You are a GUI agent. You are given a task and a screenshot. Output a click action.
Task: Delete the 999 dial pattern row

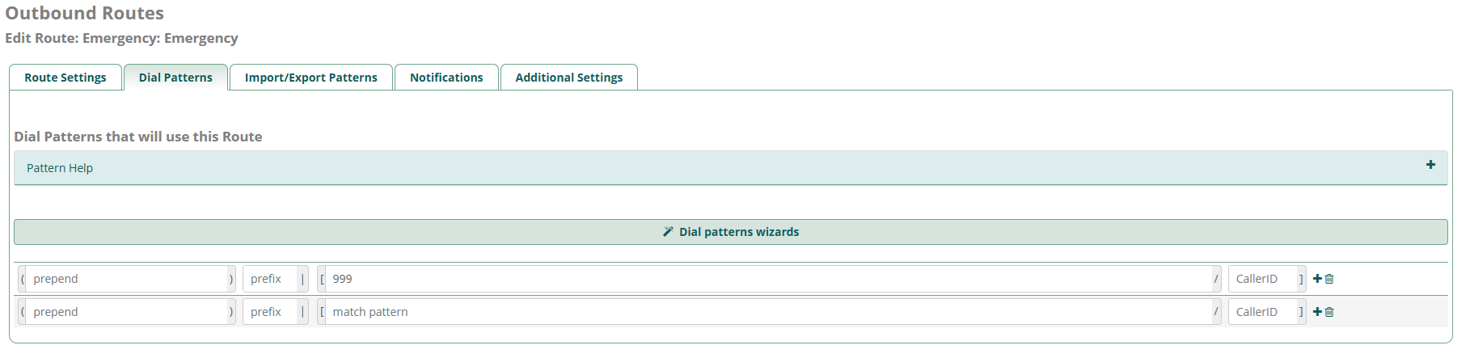[1329, 279]
